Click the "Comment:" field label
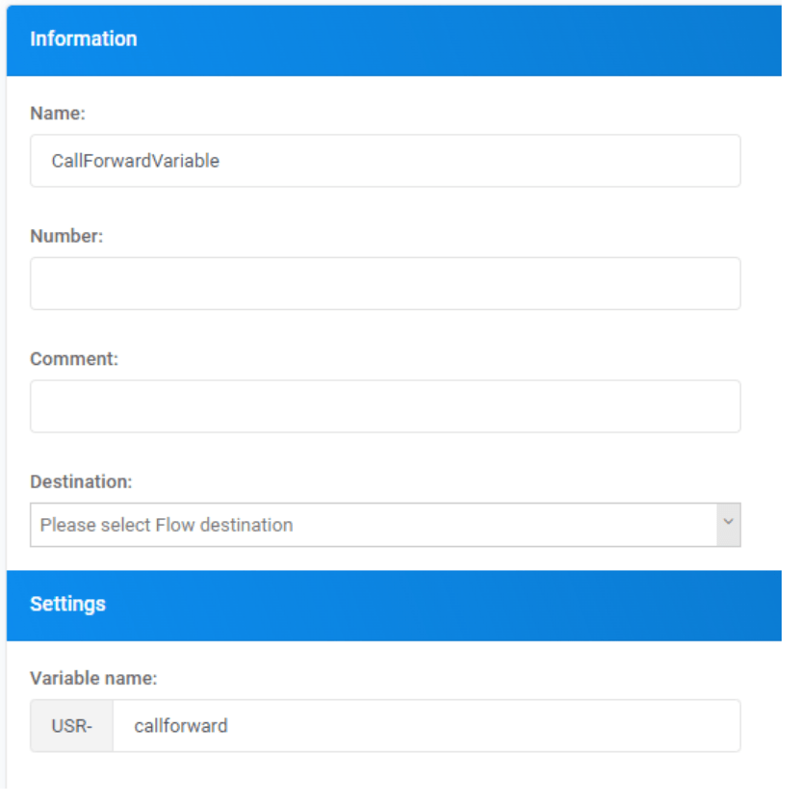 point(73,358)
